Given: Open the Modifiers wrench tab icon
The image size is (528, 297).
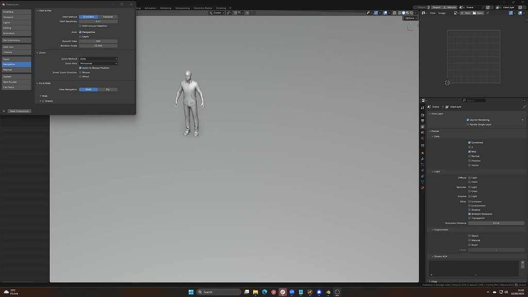Looking at the screenshot, I should pyautogui.click(x=423, y=159).
